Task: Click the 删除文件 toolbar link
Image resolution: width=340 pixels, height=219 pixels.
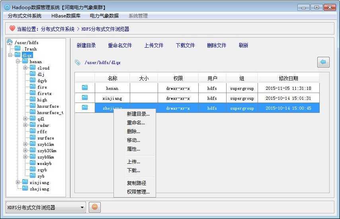Action: (x=217, y=45)
